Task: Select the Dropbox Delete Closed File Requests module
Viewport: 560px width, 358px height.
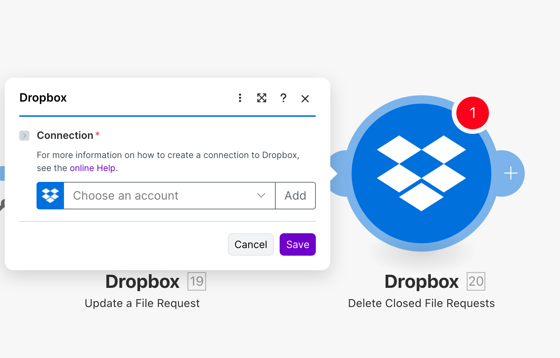Action: pos(421,174)
